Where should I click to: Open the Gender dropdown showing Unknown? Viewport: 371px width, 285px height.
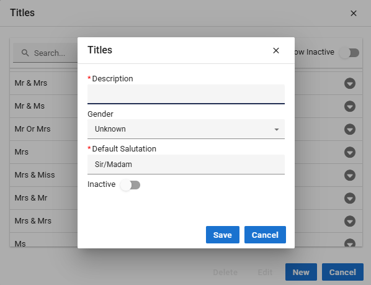186,129
